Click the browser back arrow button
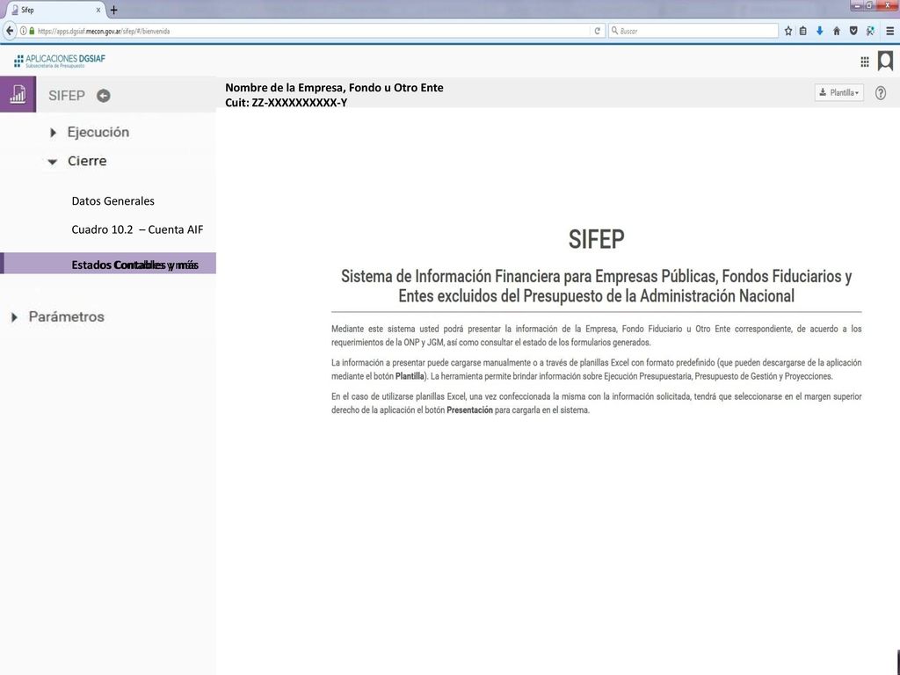The width and height of the screenshot is (900, 675). (9, 31)
